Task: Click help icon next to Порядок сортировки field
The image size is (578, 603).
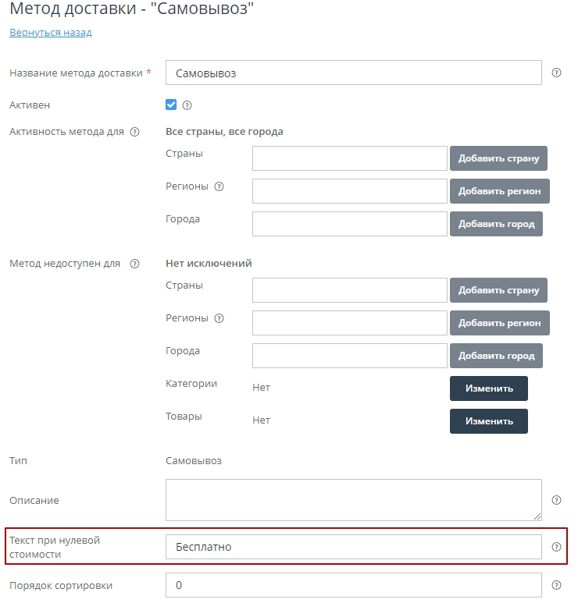Action: pyautogui.click(x=557, y=585)
